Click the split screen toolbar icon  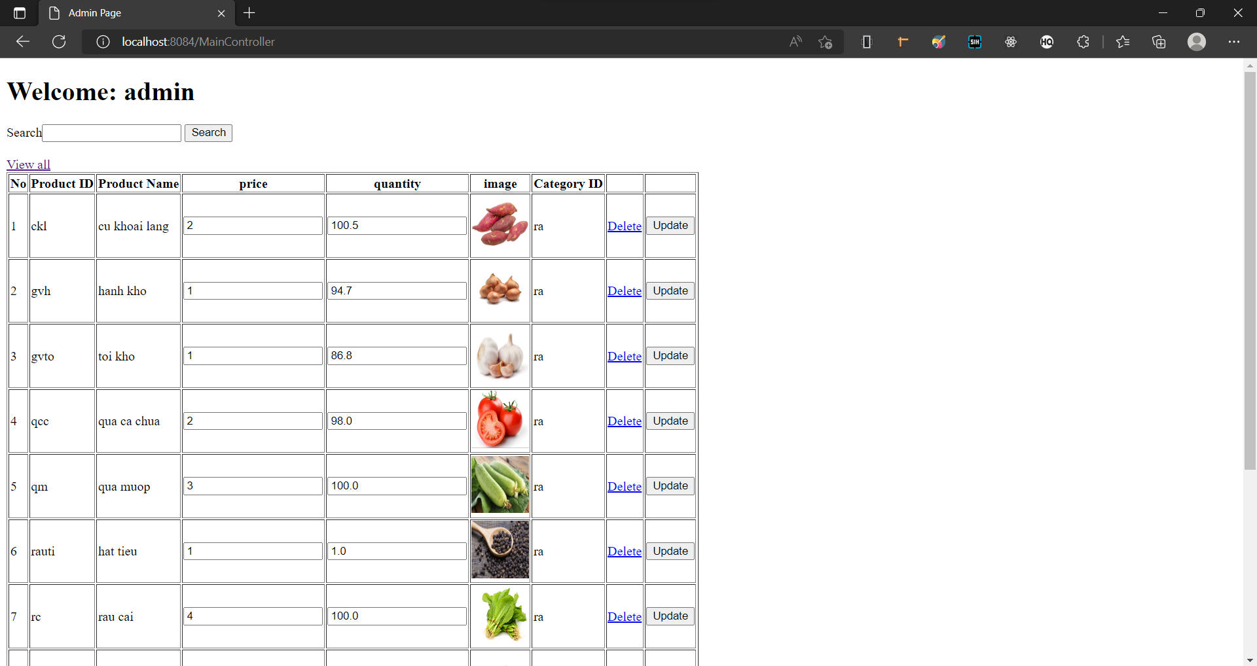(867, 42)
